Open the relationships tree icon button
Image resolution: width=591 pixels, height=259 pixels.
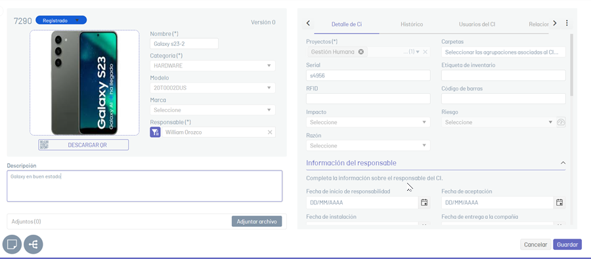[33, 245]
